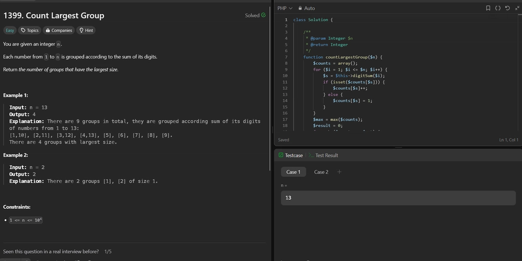Click the $s = $this->digitSum($i); line
Viewport: 522px width, 261px height.
click(354, 76)
